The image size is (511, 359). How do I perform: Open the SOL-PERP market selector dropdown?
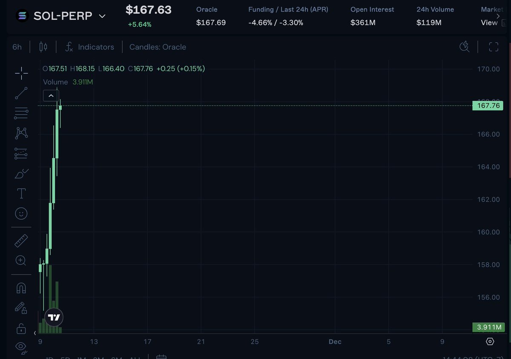click(102, 16)
